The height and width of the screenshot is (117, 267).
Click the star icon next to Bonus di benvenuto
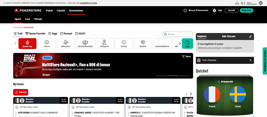(x=185, y=11)
